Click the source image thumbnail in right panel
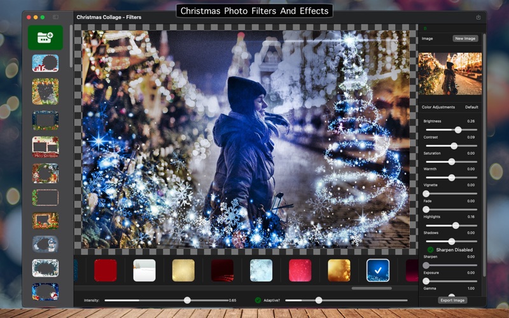The width and height of the screenshot is (509, 318). [450, 74]
